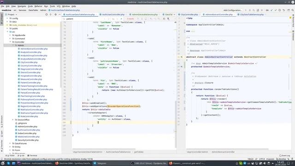Viewport: 295px width, 166px height.
Task: Collapse the src folder
Action: point(7,32)
